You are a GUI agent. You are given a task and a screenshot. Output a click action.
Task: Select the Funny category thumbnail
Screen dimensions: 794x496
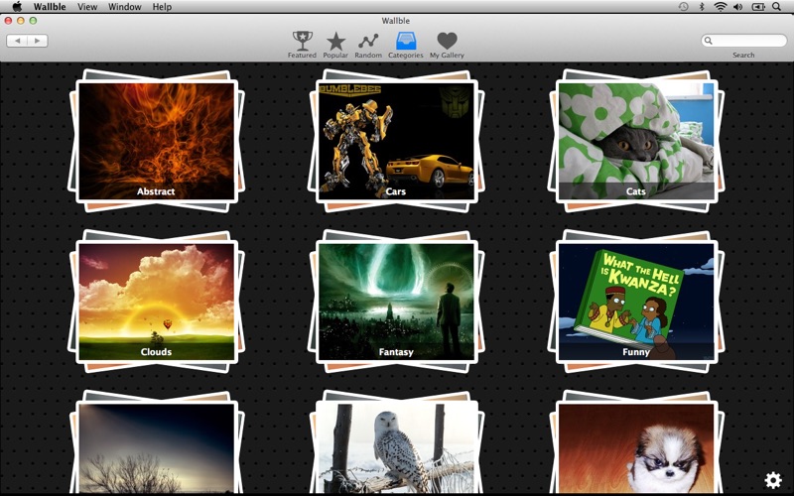tap(636, 301)
